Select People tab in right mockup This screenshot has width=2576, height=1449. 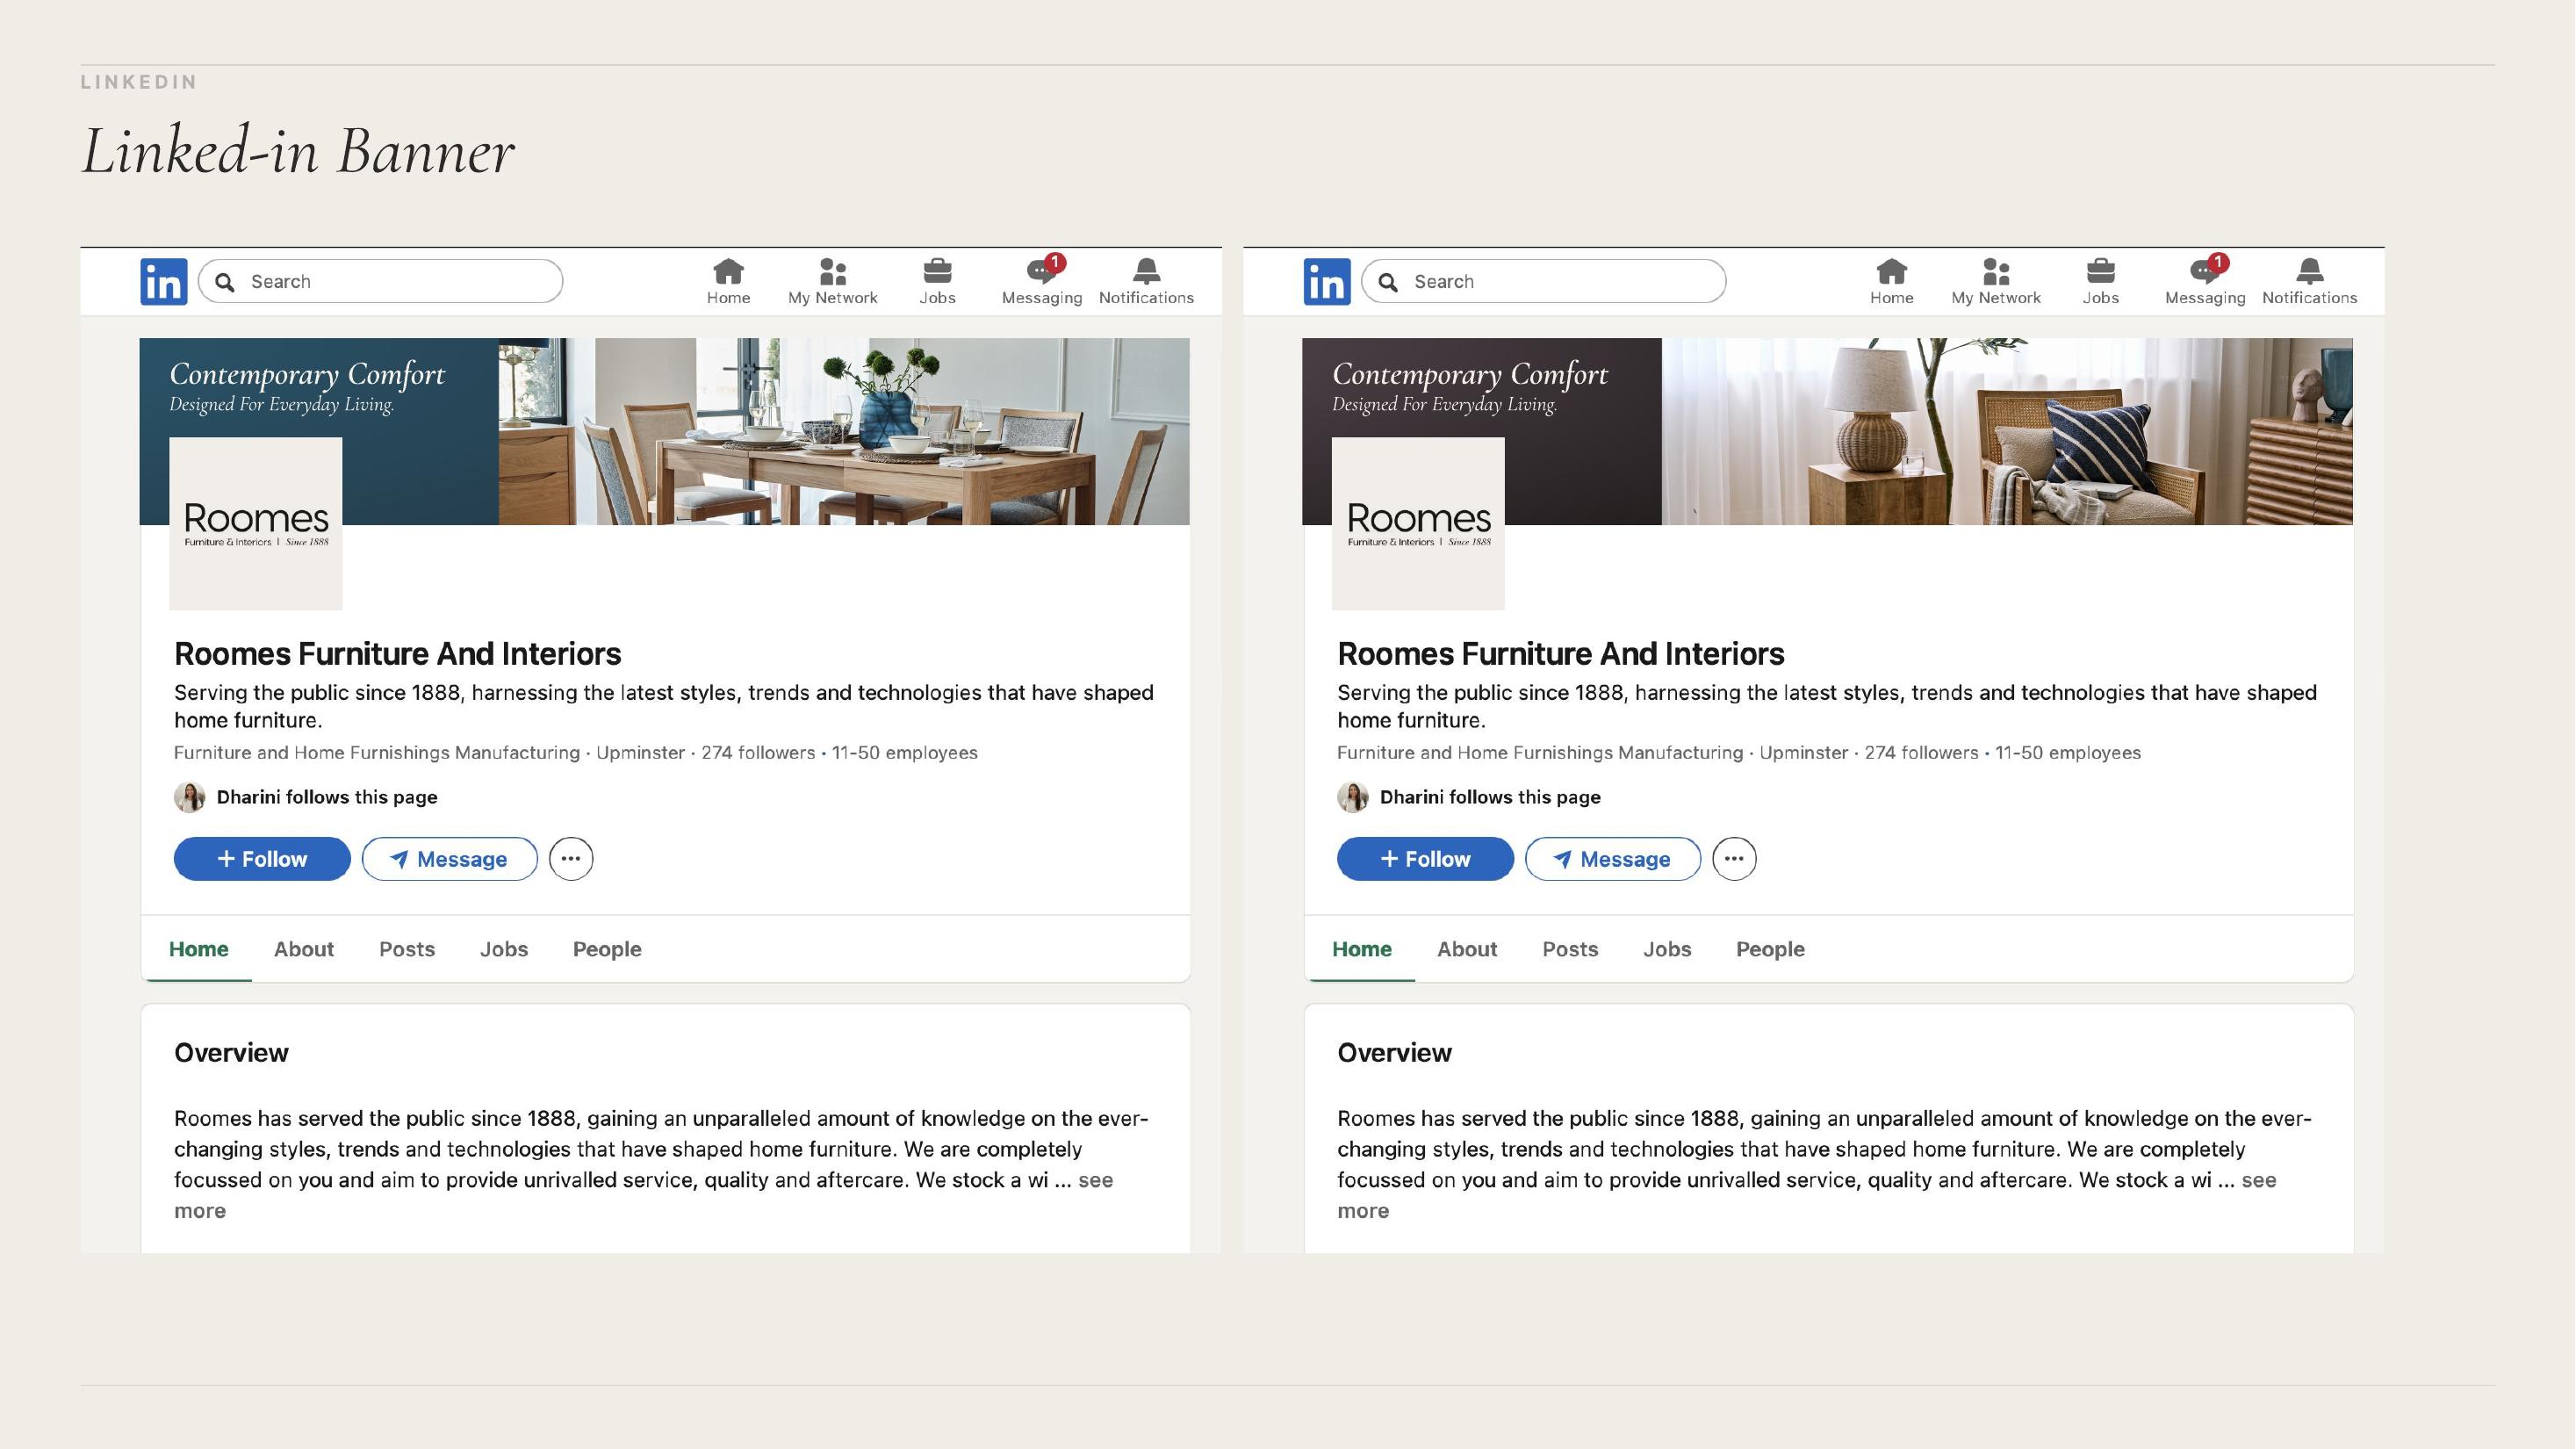pos(1770,949)
